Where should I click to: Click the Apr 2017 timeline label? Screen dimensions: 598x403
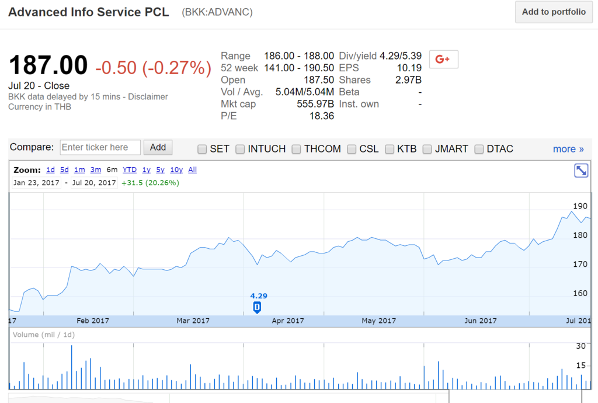(287, 321)
